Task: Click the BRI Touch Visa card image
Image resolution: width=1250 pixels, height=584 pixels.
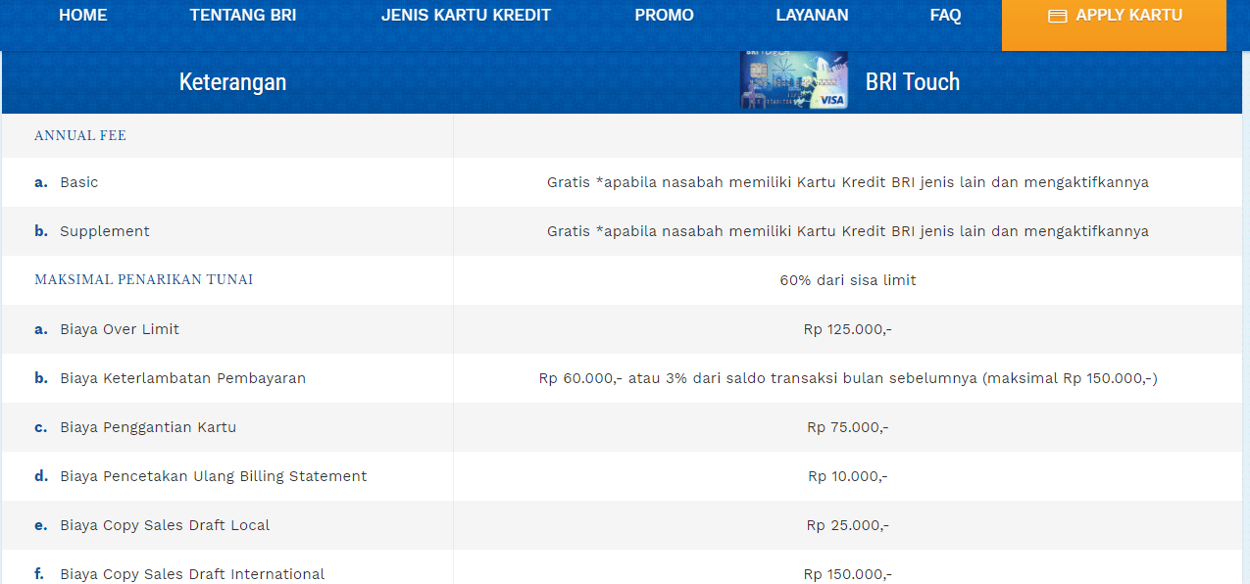Action: coord(793,80)
